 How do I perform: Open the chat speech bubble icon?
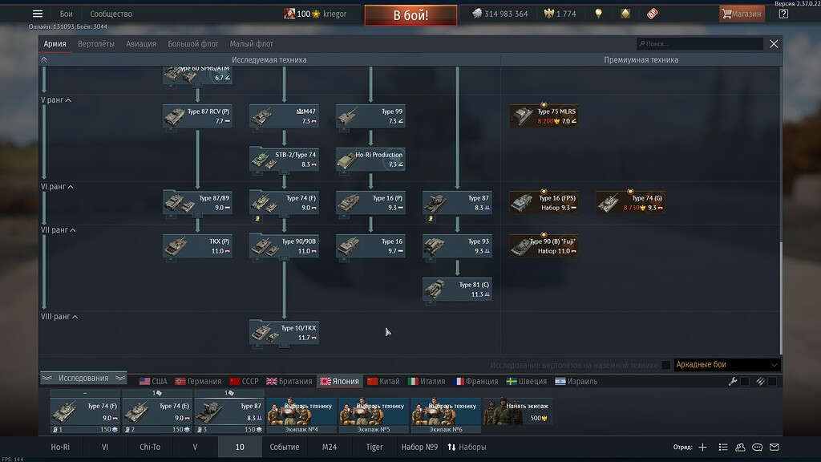pos(757,447)
